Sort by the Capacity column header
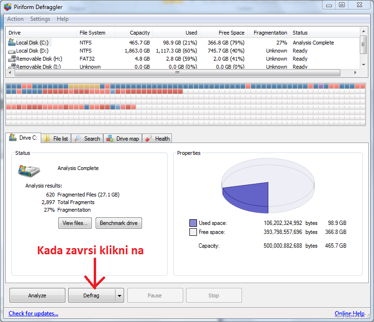374x322 pixels. coord(134,33)
